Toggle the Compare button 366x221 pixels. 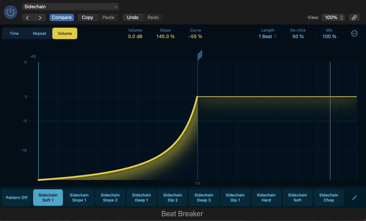click(x=61, y=18)
